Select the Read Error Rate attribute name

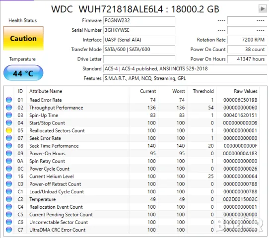(x=46, y=100)
